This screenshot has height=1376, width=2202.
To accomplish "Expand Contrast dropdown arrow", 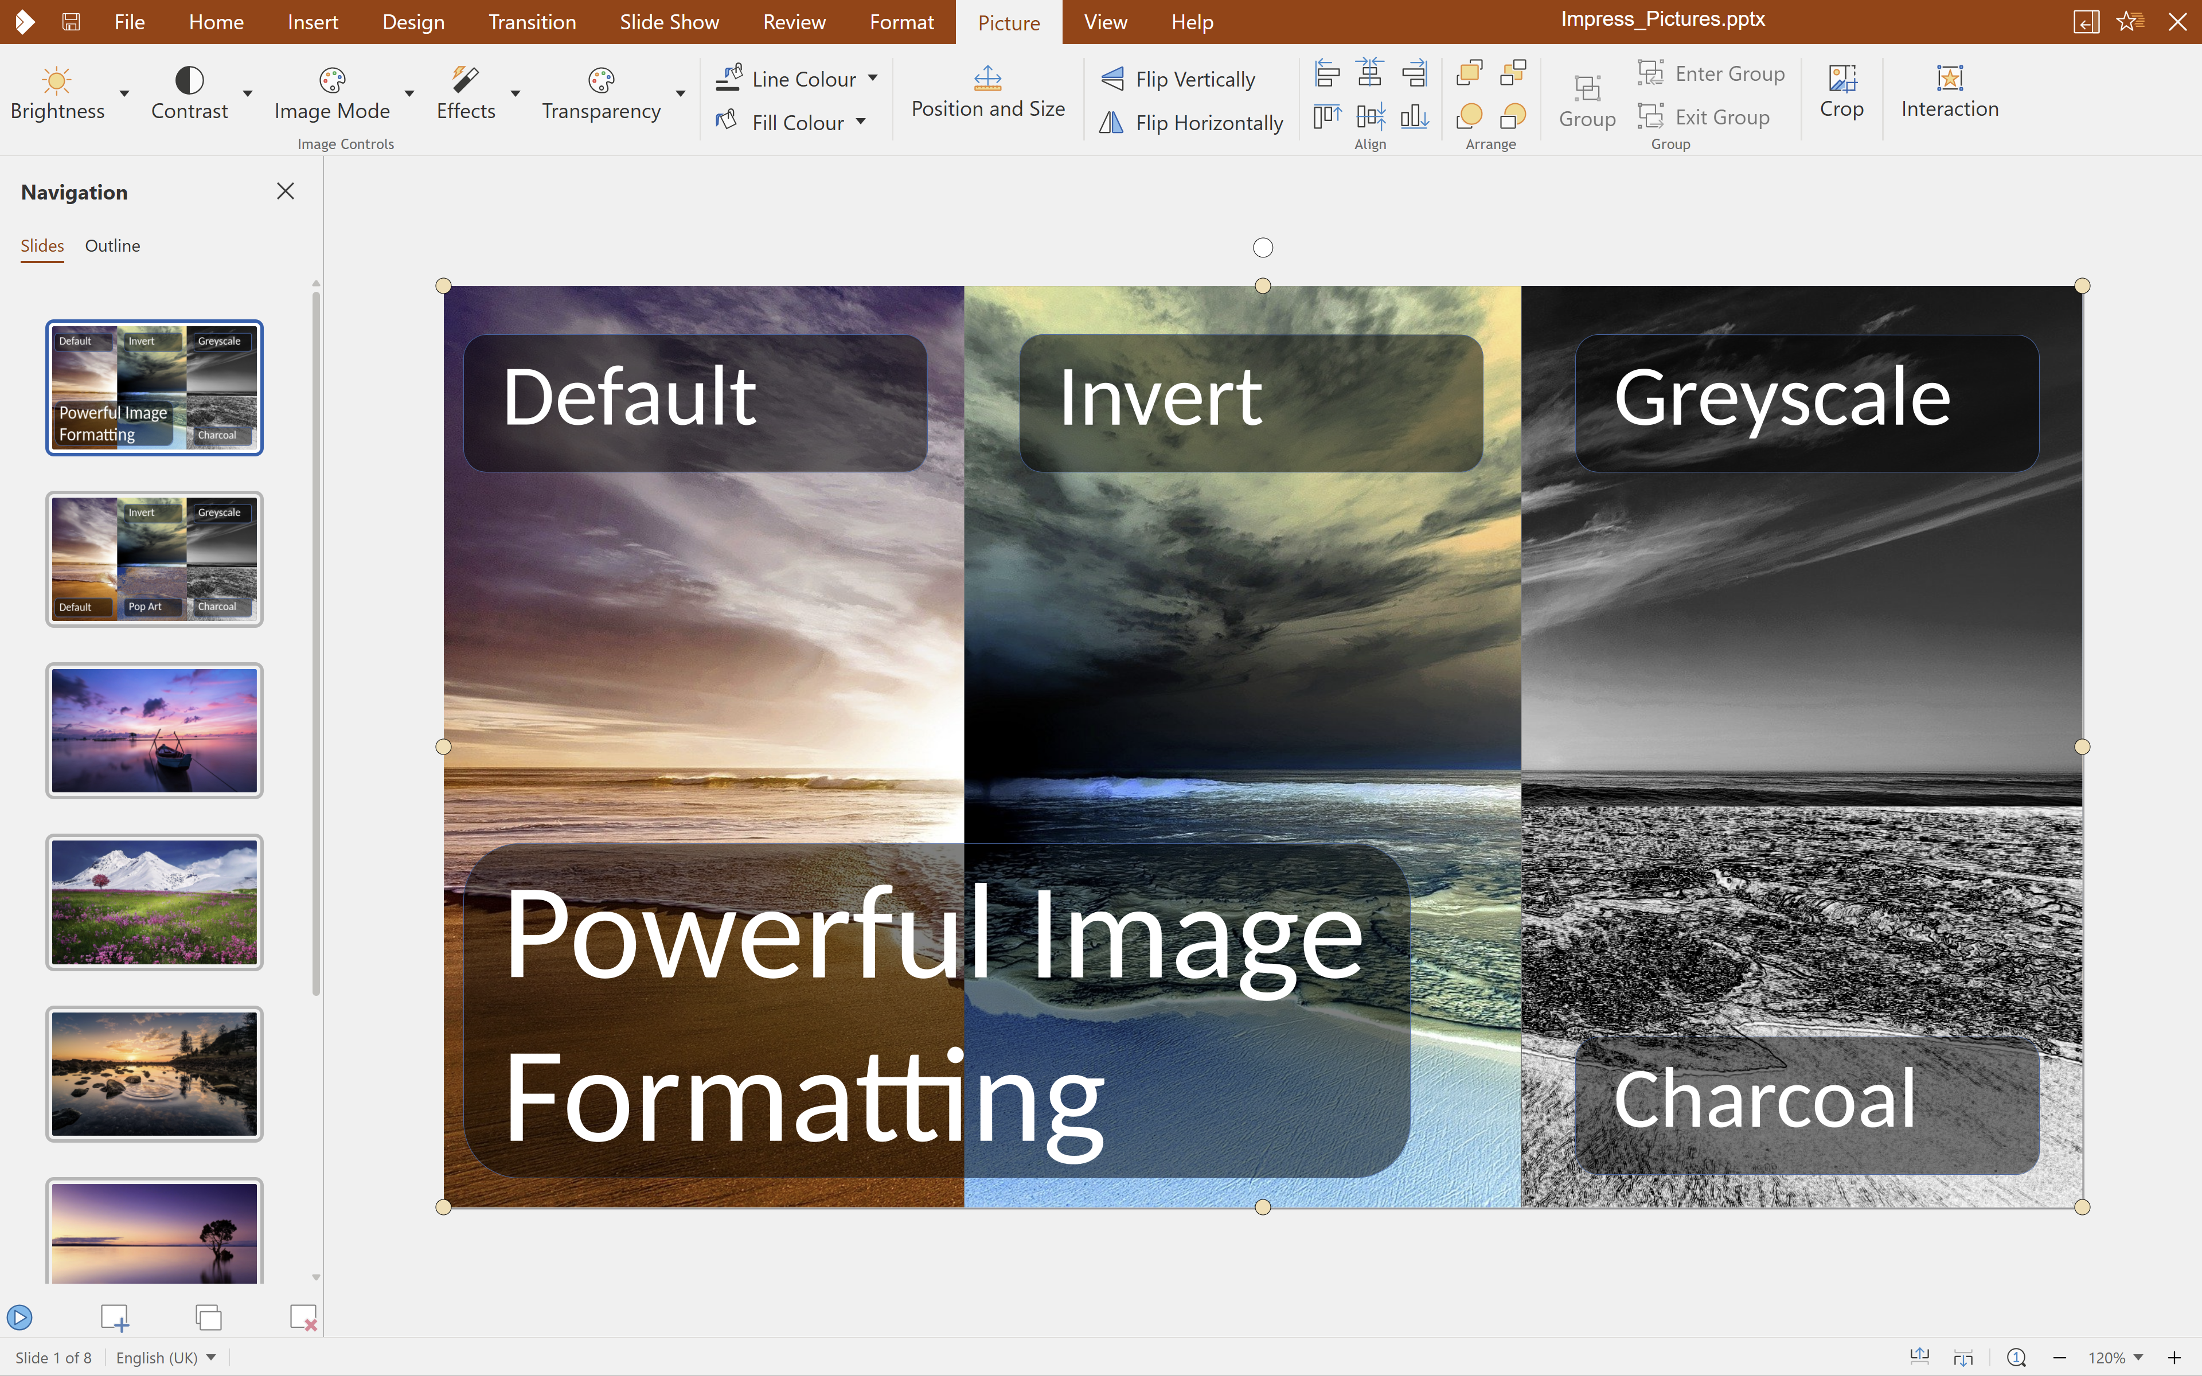I will point(248,93).
